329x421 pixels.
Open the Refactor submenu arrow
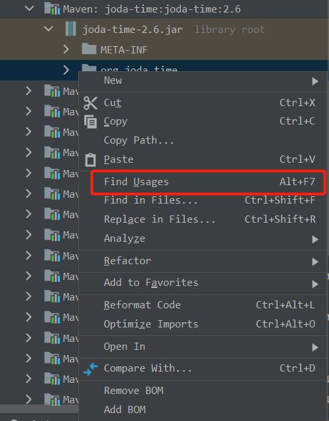[315, 262]
